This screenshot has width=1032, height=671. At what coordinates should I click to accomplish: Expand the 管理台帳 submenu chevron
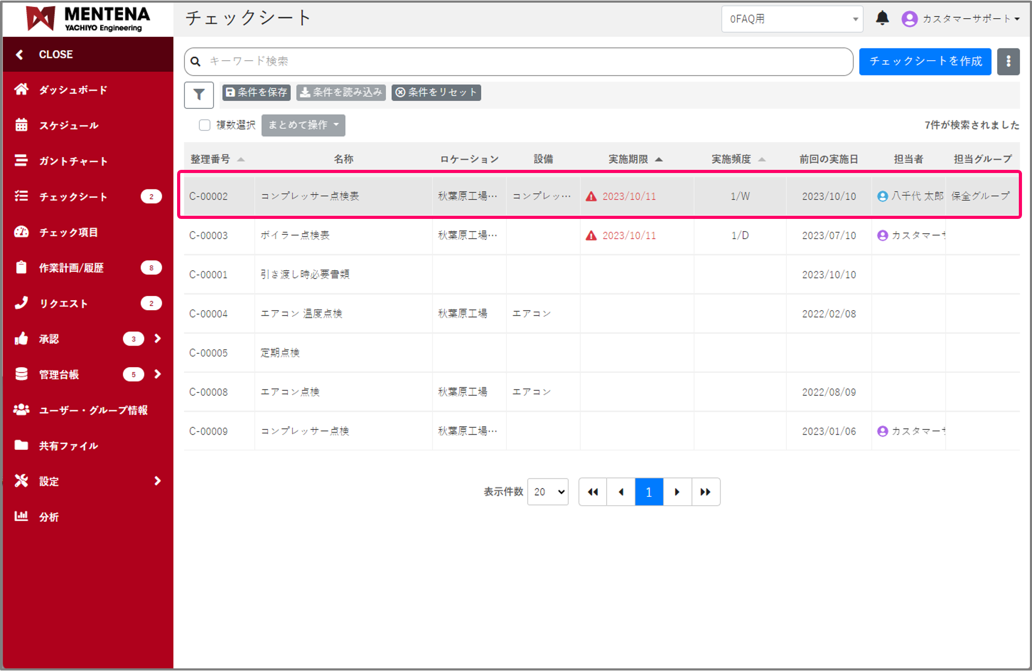[158, 374]
